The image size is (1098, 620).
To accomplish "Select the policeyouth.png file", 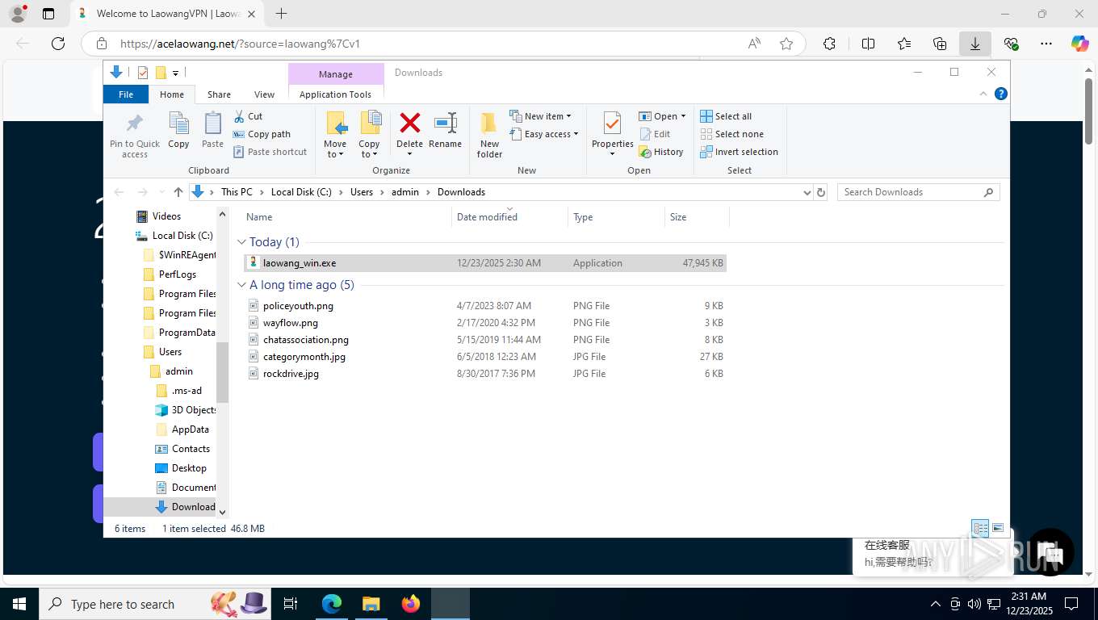I will 298,306.
